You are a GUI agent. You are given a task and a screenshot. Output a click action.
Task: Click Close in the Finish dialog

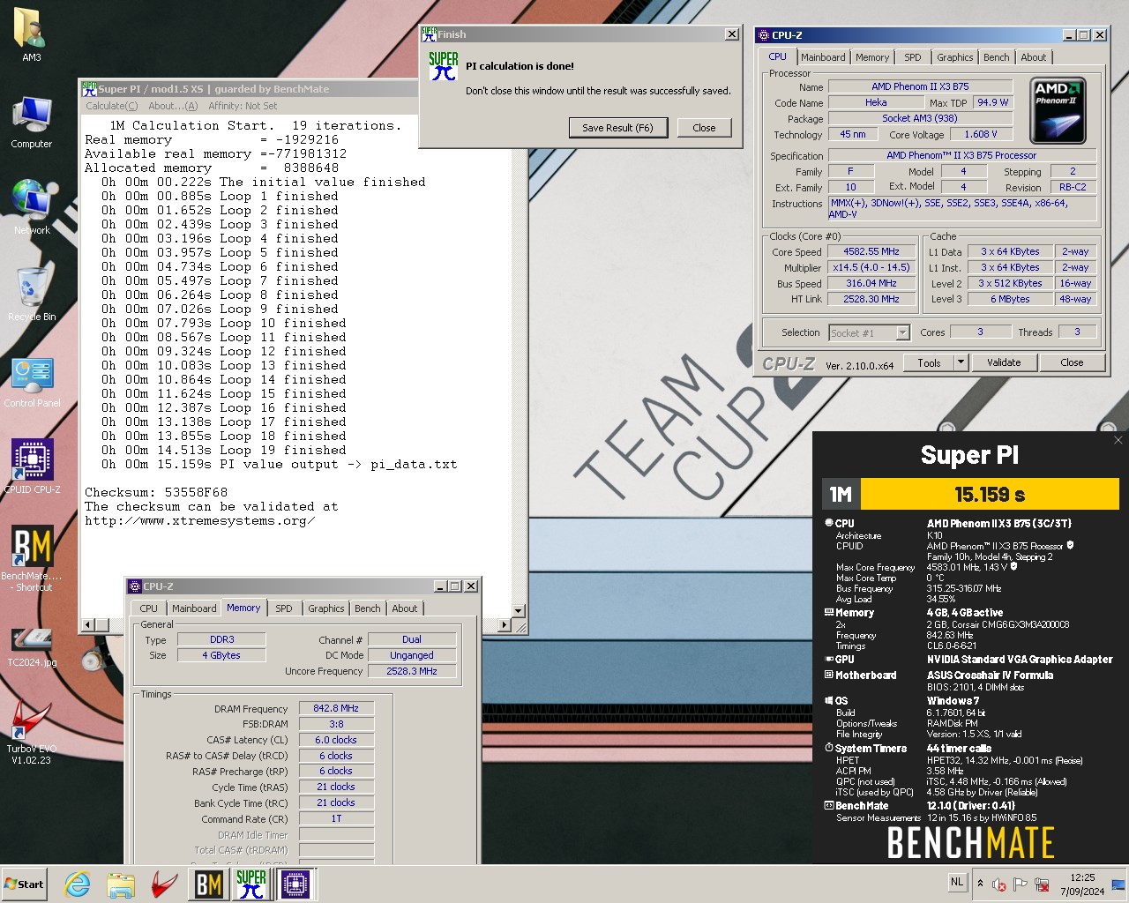point(704,128)
